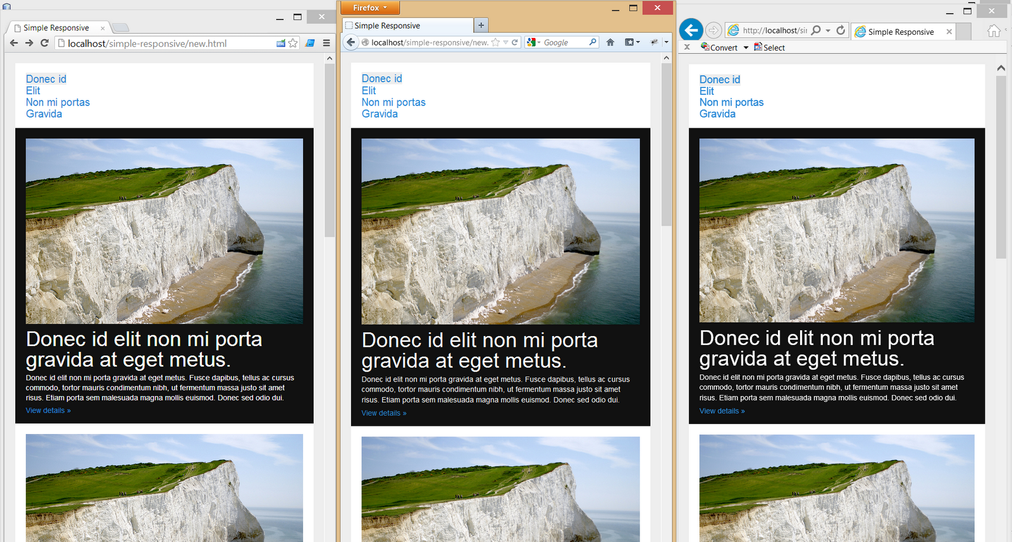1012x542 pixels.
Task: Reload the page in Firefox
Action: 515,42
